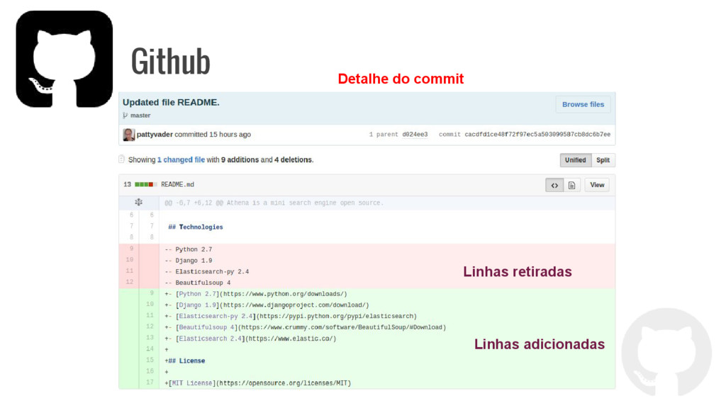
Task: Click the 4 deletions text
Action: coord(293,159)
